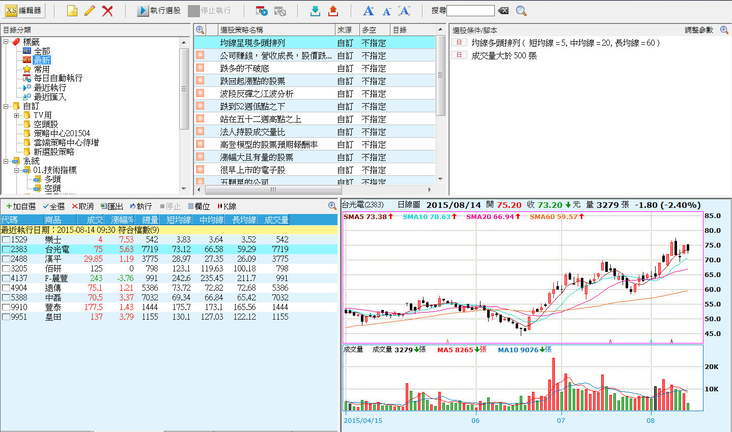Collapse the 01.技術指標 tree node
The height and width of the screenshot is (432, 732).
(17, 170)
